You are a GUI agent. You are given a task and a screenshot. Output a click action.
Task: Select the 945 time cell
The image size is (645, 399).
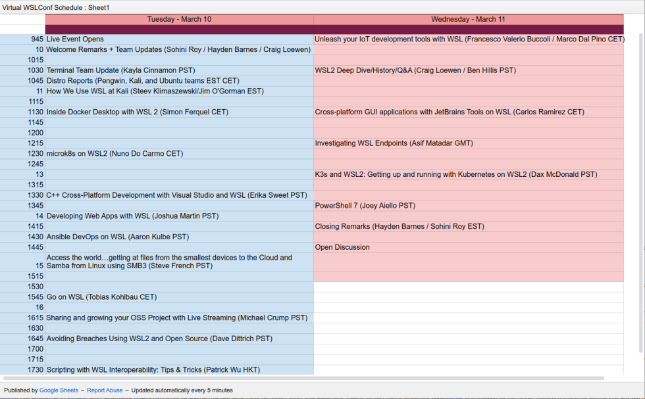pyautogui.click(x=22, y=39)
